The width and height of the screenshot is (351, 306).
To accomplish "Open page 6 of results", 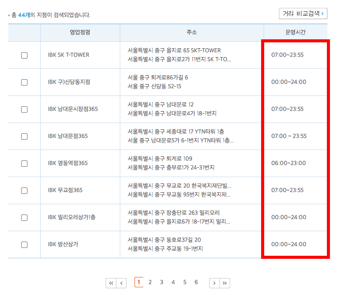I will [196, 282].
